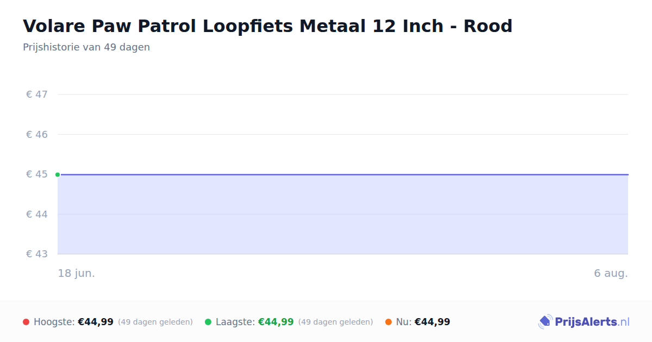Click the € 46 axis label
Viewport: 652px width, 342px height.
coord(37,134)
